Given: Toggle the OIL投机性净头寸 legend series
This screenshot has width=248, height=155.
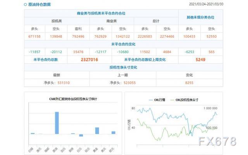Looking at the screenshot, I should [x=184, y=100].
